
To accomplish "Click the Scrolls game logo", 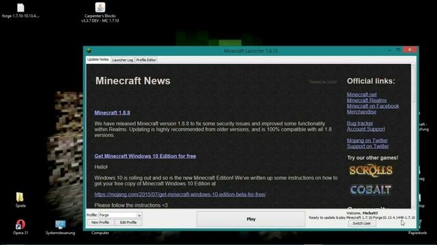I will pos(371,171).
